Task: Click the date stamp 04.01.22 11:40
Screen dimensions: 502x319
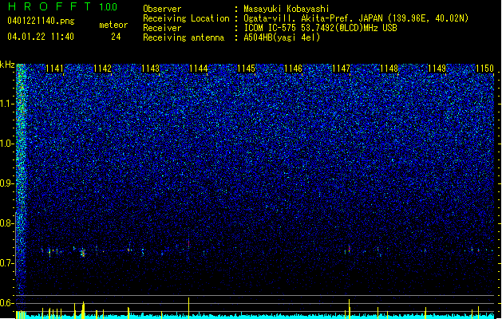Action: (x=41, y=37)
